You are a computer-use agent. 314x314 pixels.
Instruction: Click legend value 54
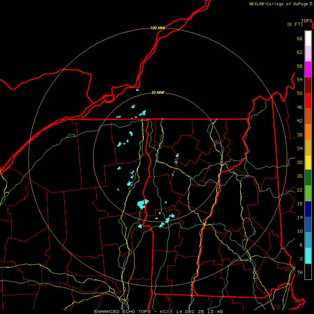300,80
